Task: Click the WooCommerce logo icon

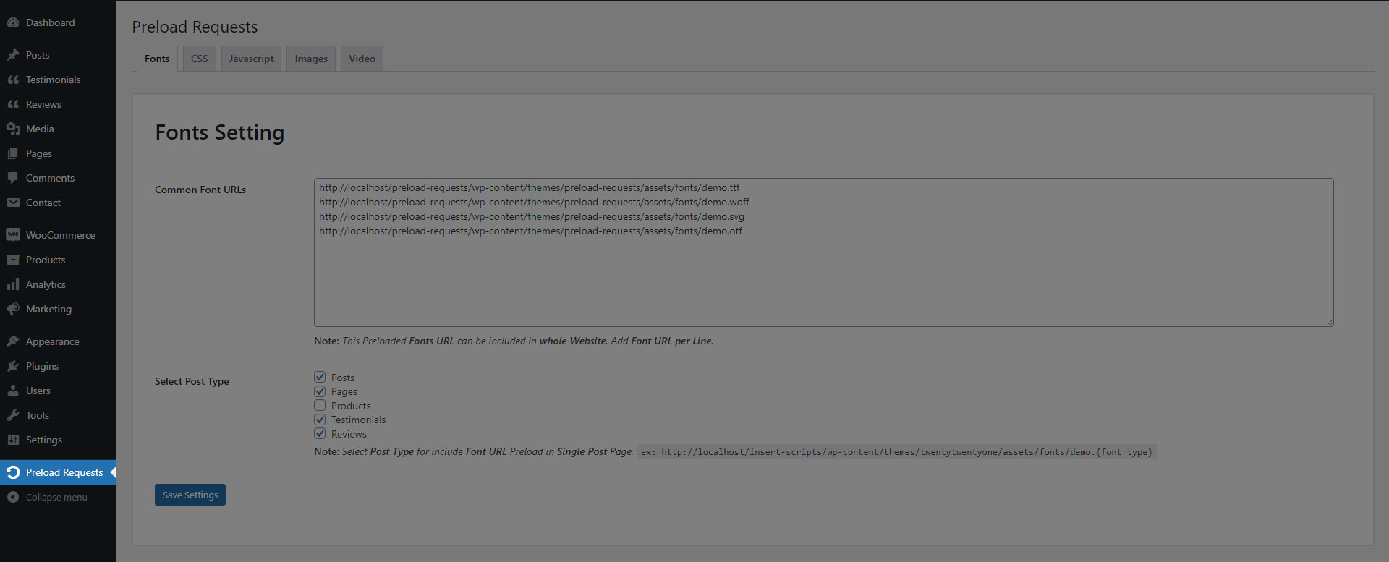Action: [13, 235]
